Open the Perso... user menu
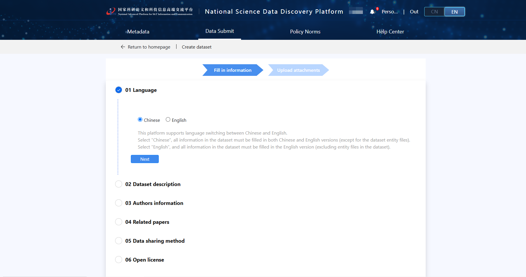 pyautogui.click(x=390, y=12)
